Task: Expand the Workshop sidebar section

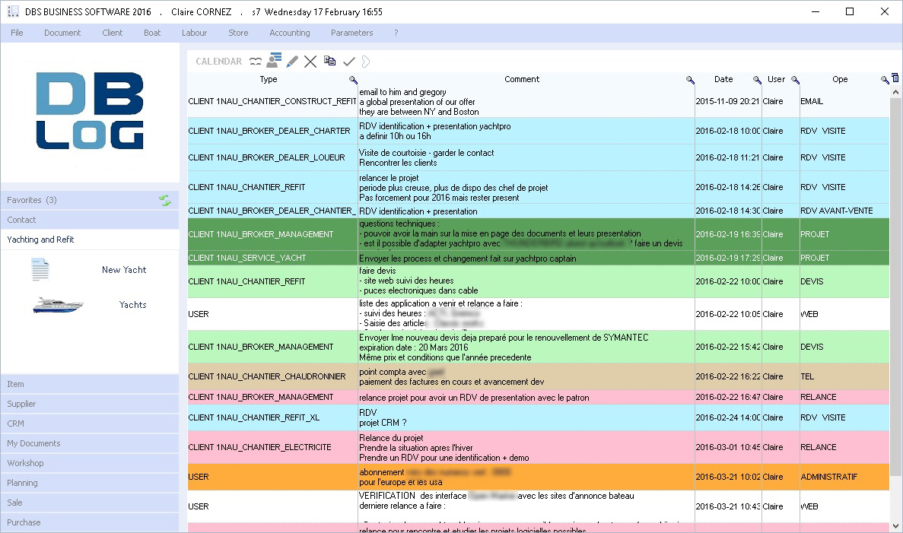Action: [x=90, y=463]
